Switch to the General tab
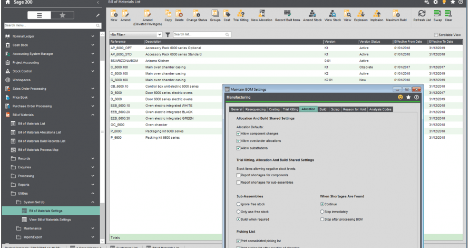Viewport: 469px width, 248px height. pos(236,109)
